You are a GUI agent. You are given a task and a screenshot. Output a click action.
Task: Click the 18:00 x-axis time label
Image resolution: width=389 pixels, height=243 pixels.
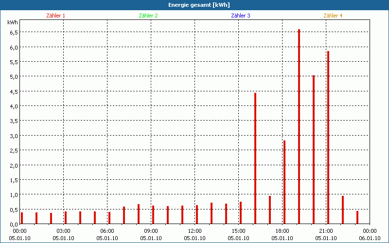(283, 231)
